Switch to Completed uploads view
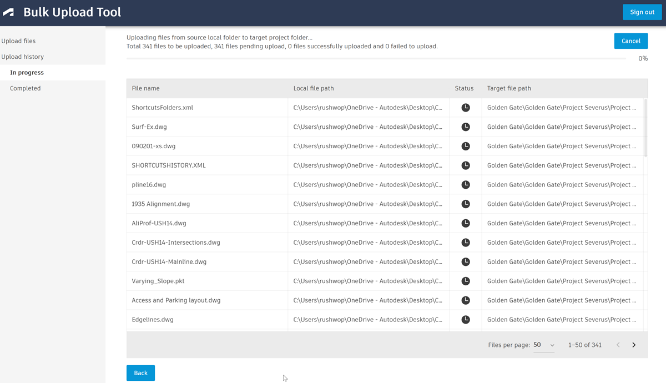 (25, 88)
